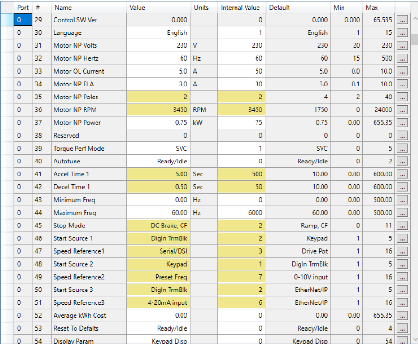Screen dimensions: 418x345
Task: Open editor button for Control SW Ver row
Action: [402, 20]
